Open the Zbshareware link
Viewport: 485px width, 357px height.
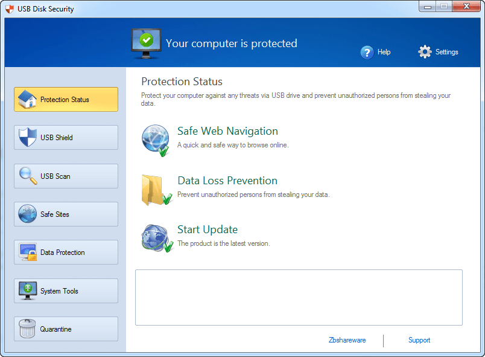(x=347, y=340)
